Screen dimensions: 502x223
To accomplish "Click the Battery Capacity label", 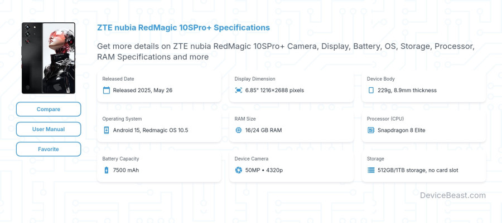I will [x=120, y=158].
